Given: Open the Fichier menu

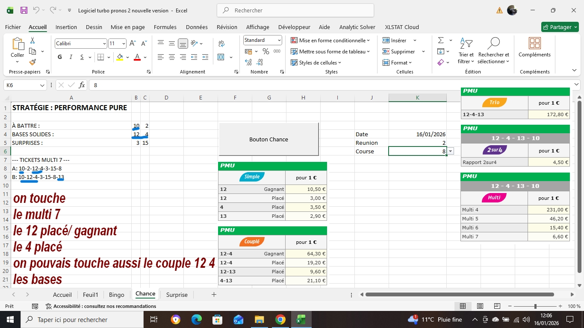Looking at the screenshot, I should tap(13, 27).
